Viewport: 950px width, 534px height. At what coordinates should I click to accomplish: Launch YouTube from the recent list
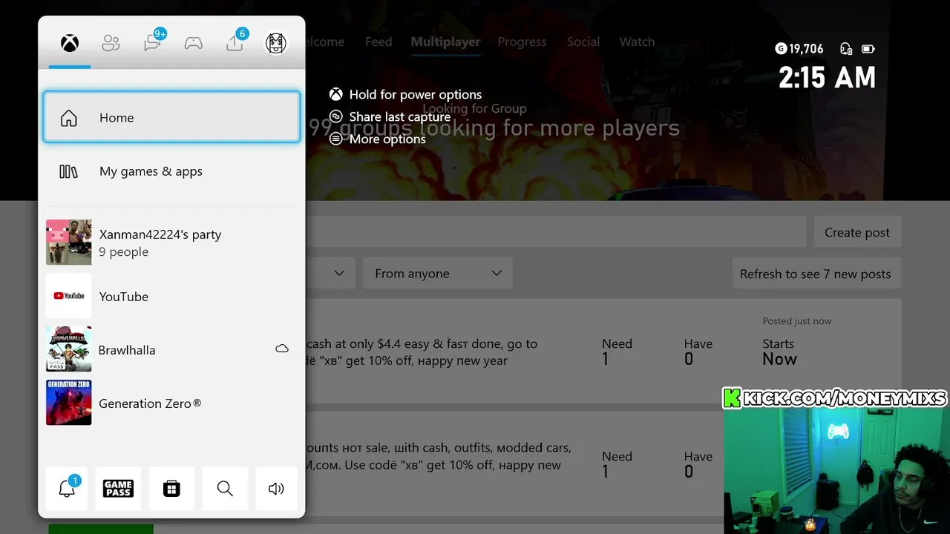[171, 296]
